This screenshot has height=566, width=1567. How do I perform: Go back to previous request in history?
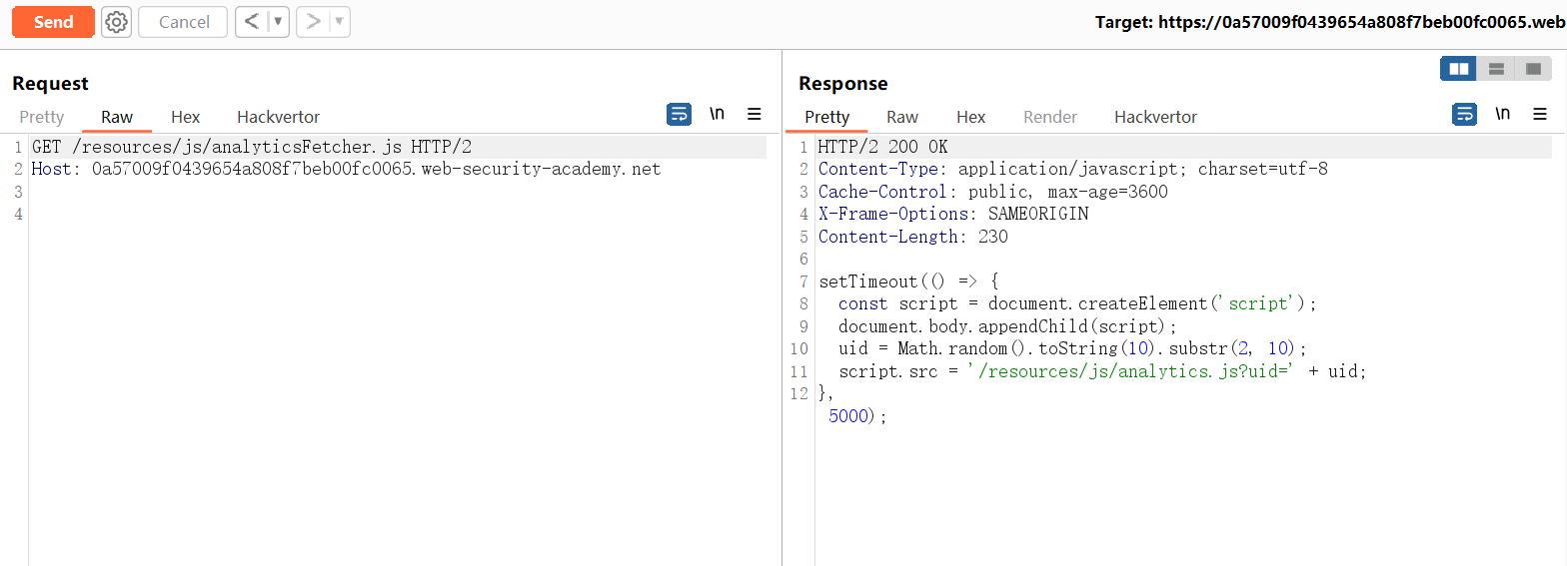tap(252, 22)
